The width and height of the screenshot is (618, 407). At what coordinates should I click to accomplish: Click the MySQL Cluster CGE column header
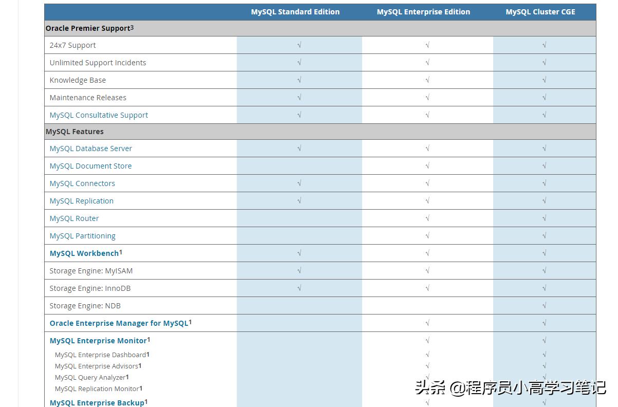540,12
